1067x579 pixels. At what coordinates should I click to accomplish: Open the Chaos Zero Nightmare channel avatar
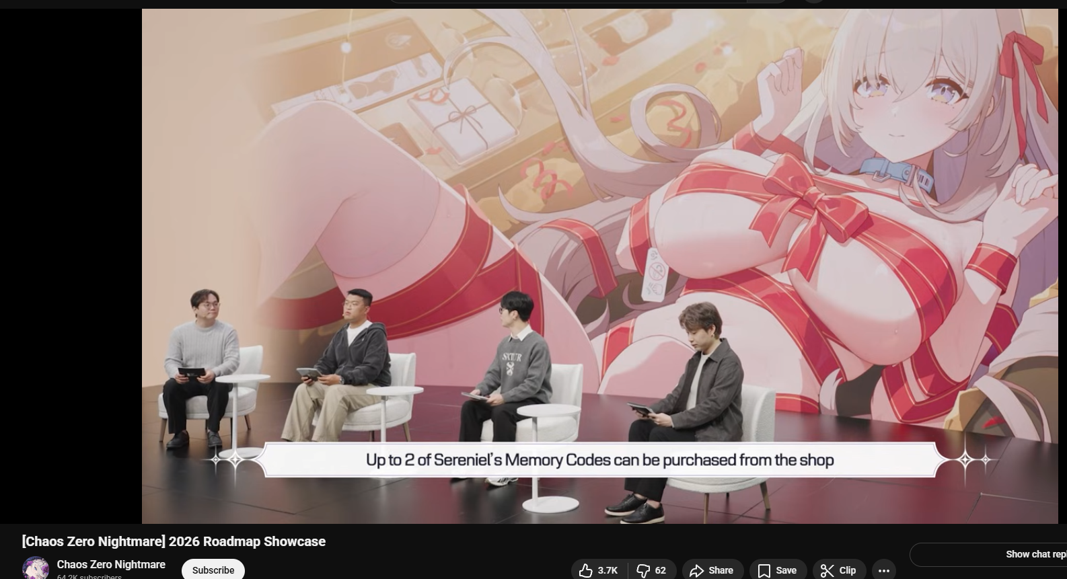click(x=36, y=569)
